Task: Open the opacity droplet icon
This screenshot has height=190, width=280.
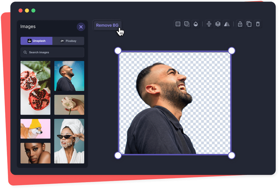Action: tap(196, 24)
